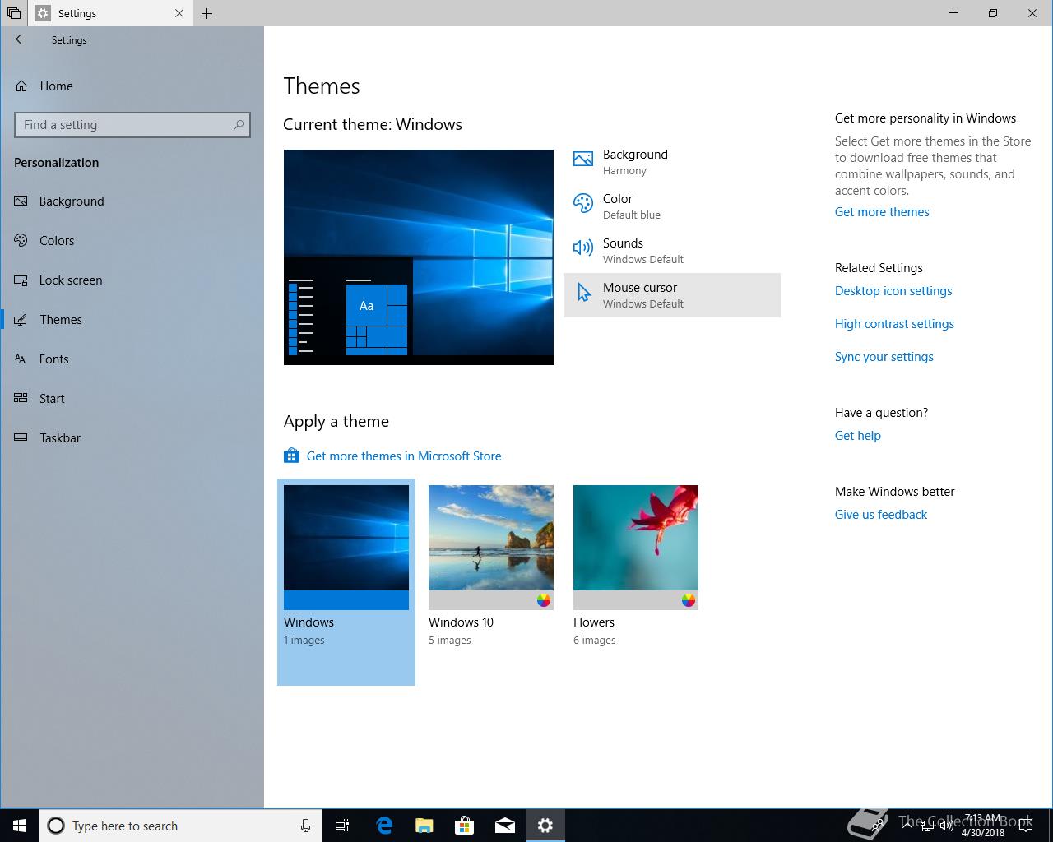Viewport: 1053px width, 842px height.
Task: Open the Taskbar settings page
Action: [132, 438]
